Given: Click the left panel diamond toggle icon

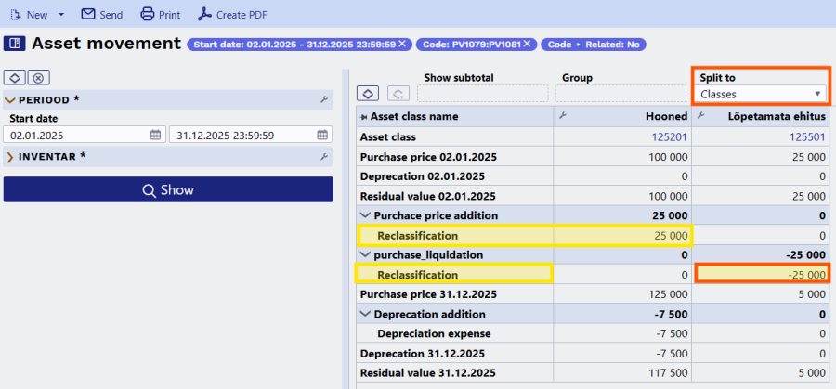Looking at the screenshot, I should point(15,78).
